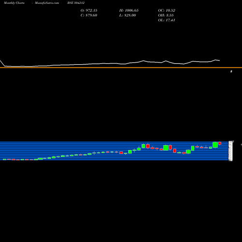Click the open value 'O: 972.15'
The width and height of the screenshot is (242, 242).
click(89, 11)
